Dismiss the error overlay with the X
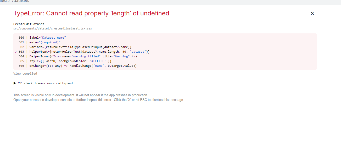The height and width of the screenshot is (151, 341). (312, 13)
